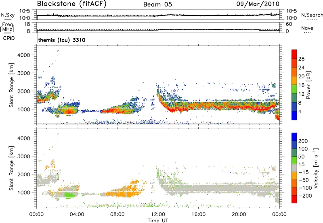Click the Velocity [m s-1] colorbar title
This screenshot has width=323, height=223.
pos(316,168)
